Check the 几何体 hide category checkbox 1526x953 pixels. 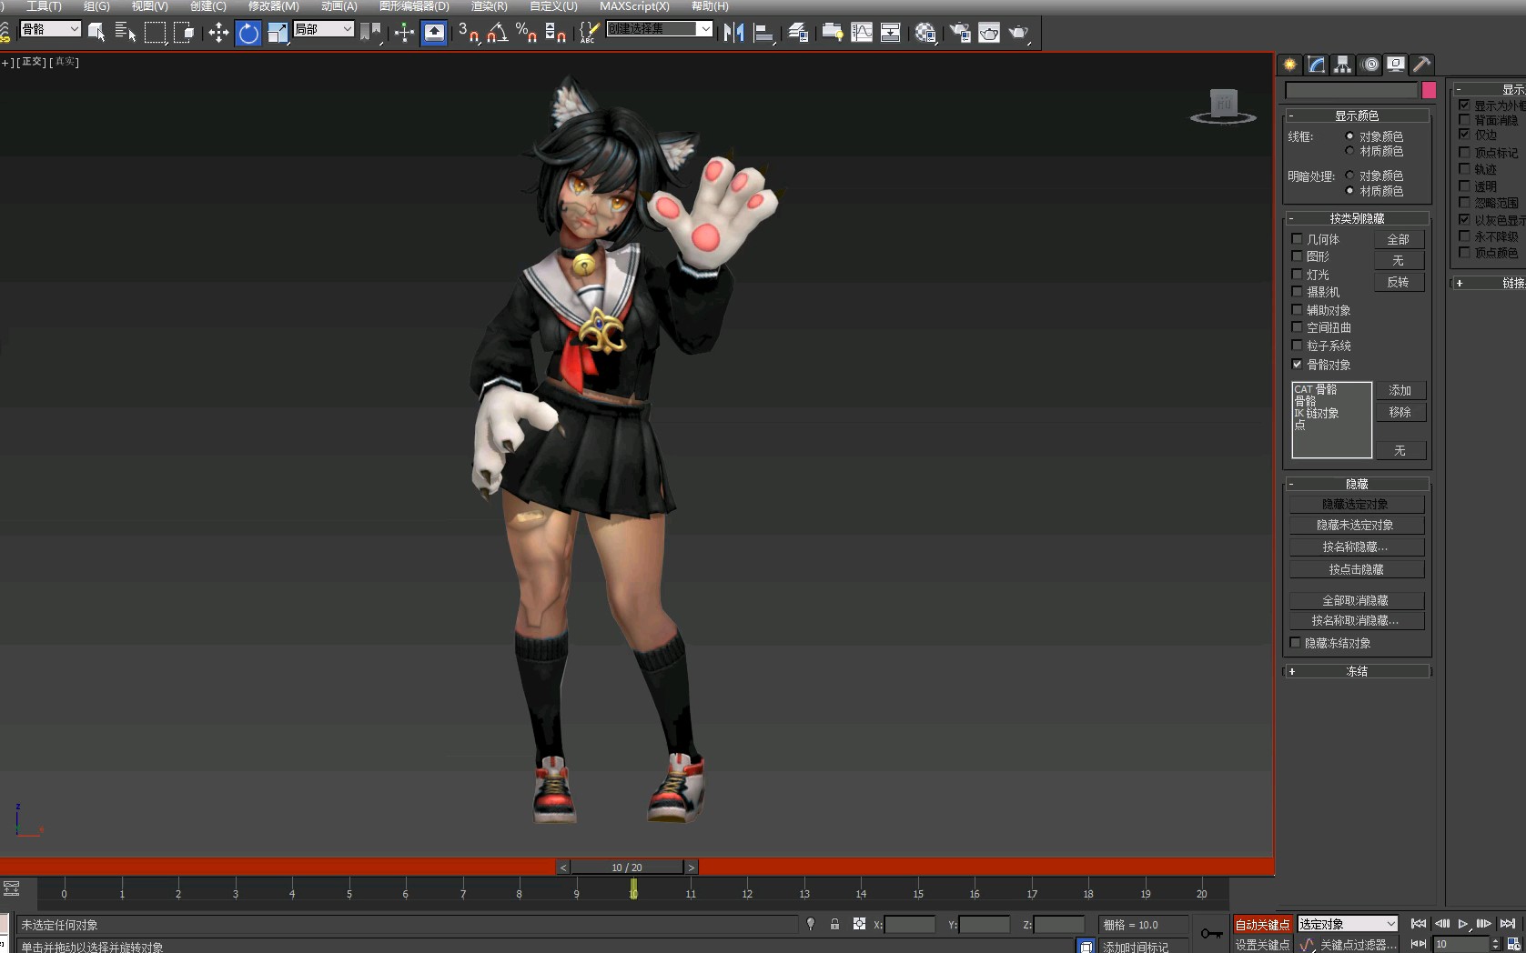1297,239
